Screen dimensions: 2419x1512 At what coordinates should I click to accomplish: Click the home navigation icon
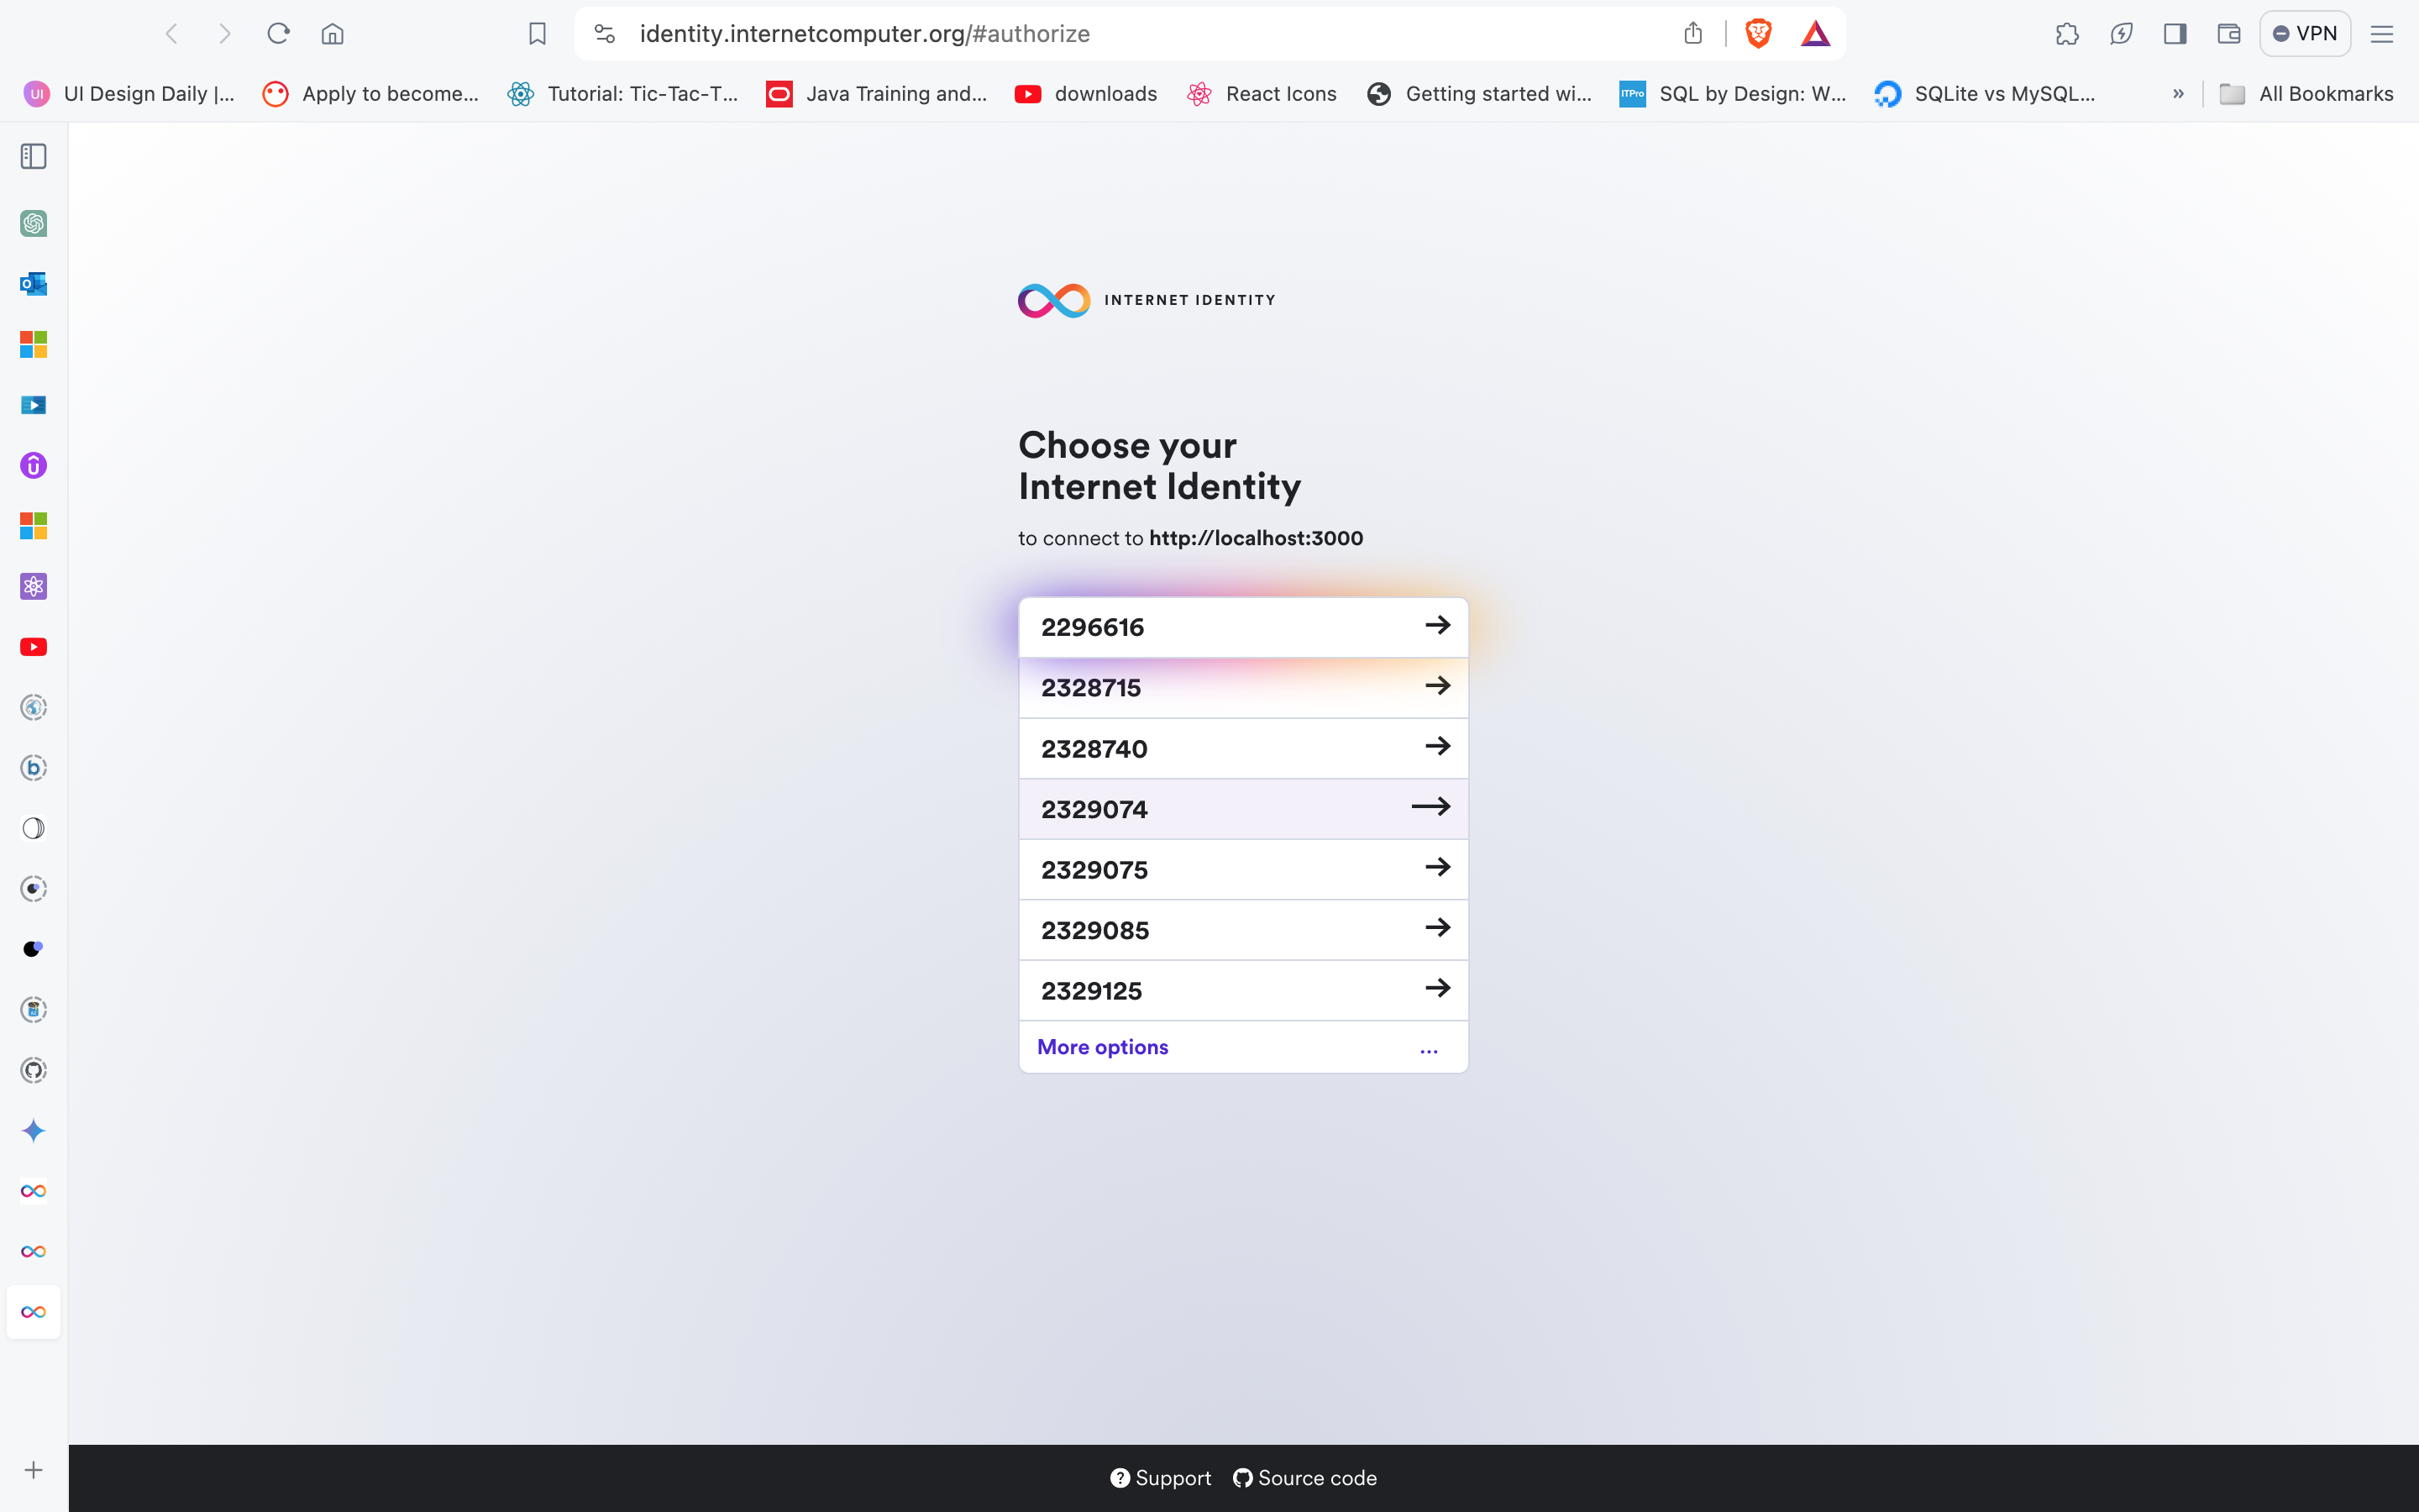pos(333,31)
